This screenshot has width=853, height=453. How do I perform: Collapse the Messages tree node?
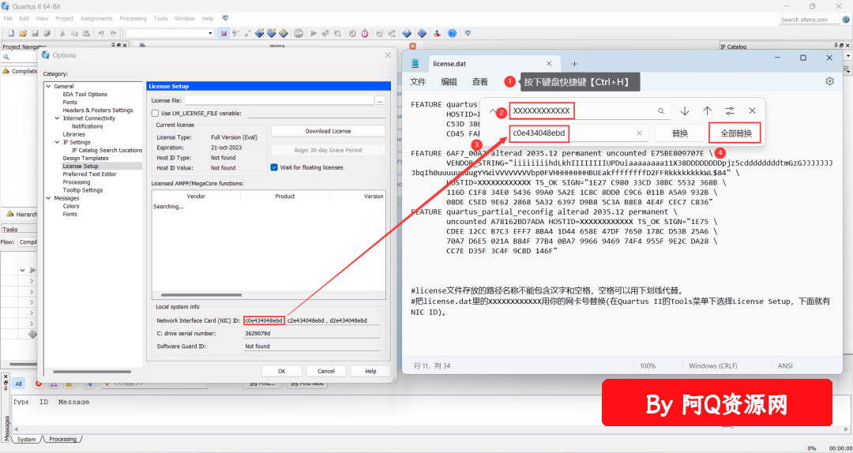click(48, 198)
